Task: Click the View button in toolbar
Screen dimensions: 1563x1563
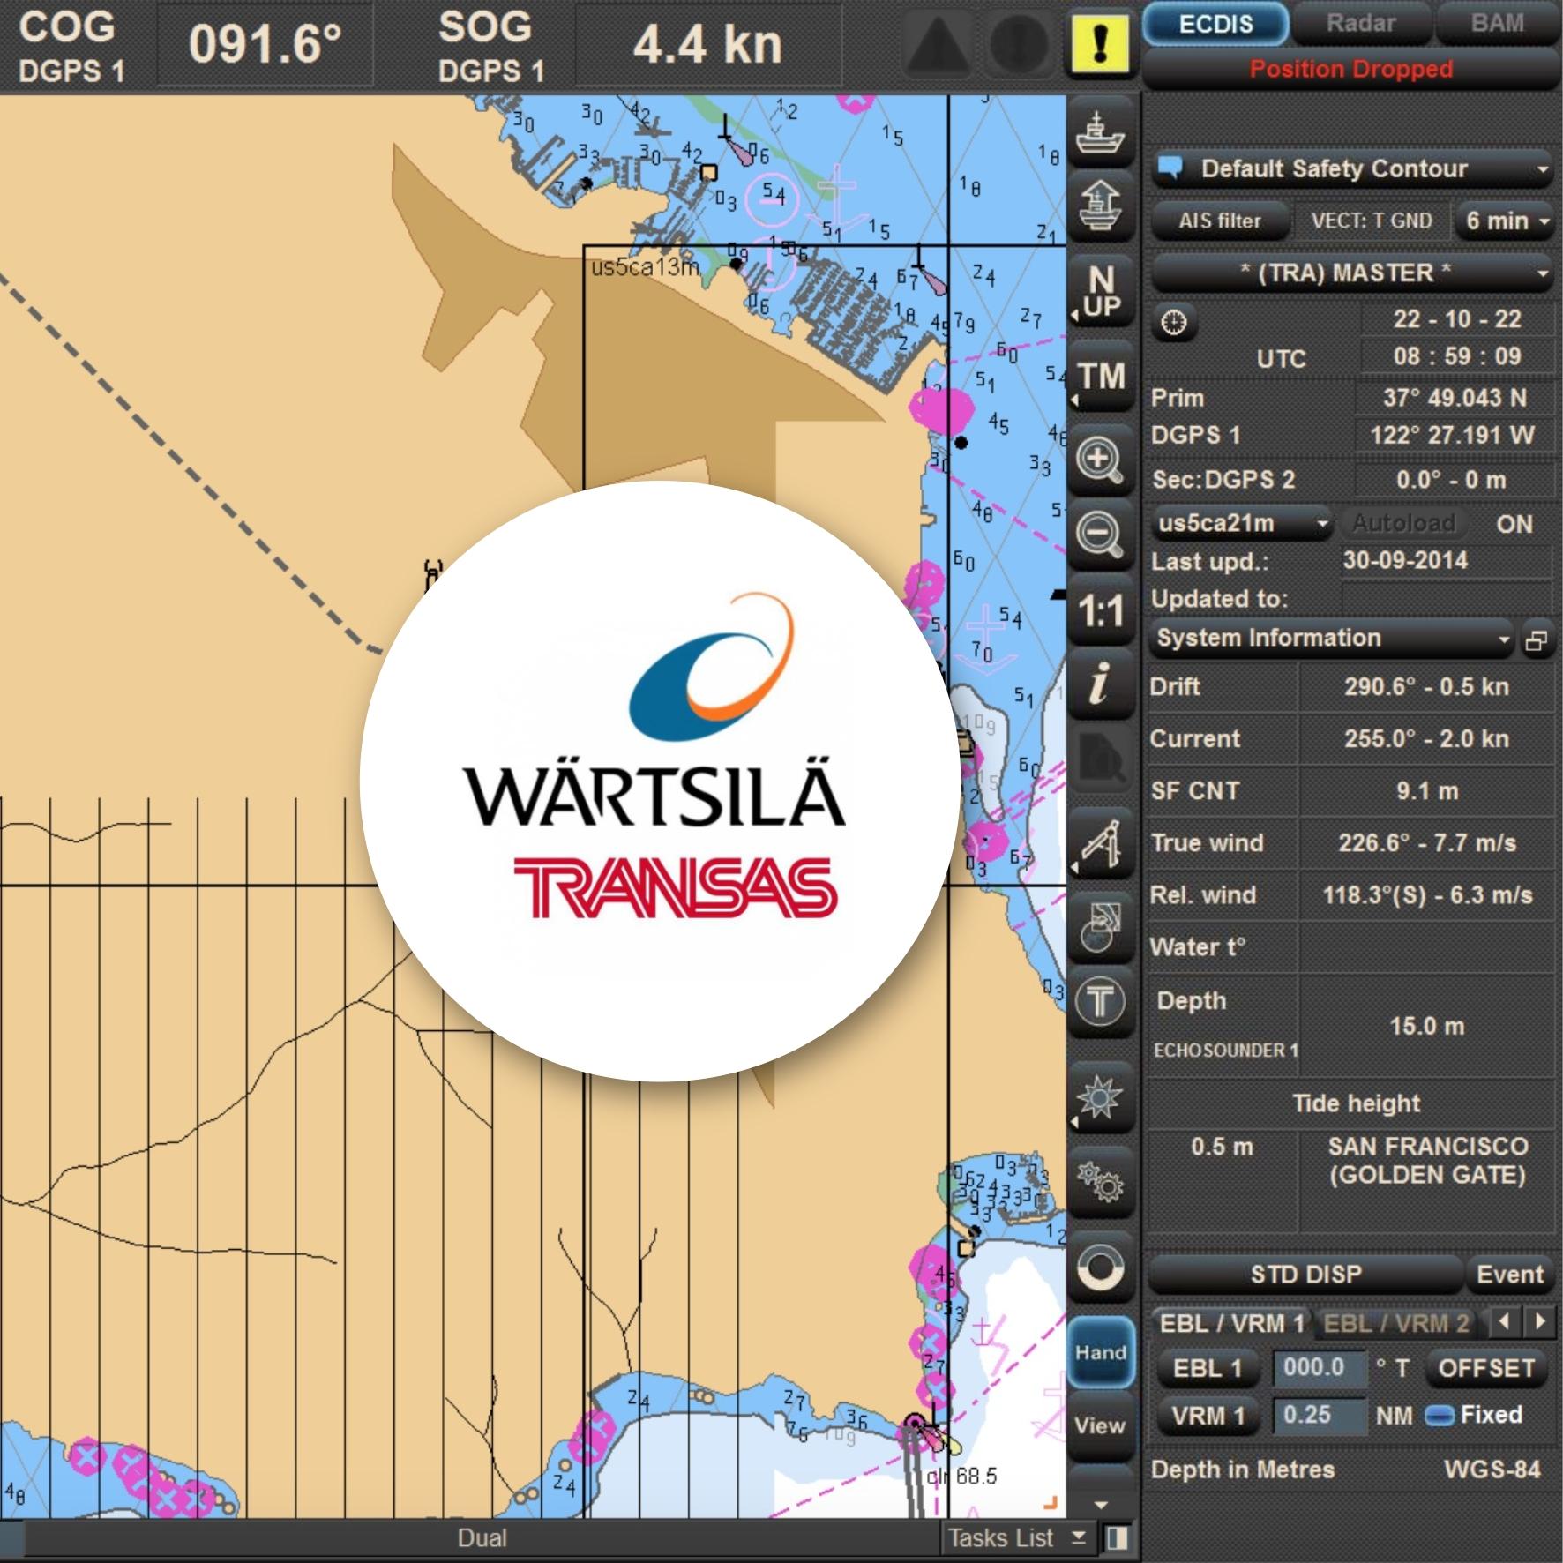Action: [1100, 1426]
